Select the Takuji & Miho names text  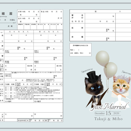108,119
